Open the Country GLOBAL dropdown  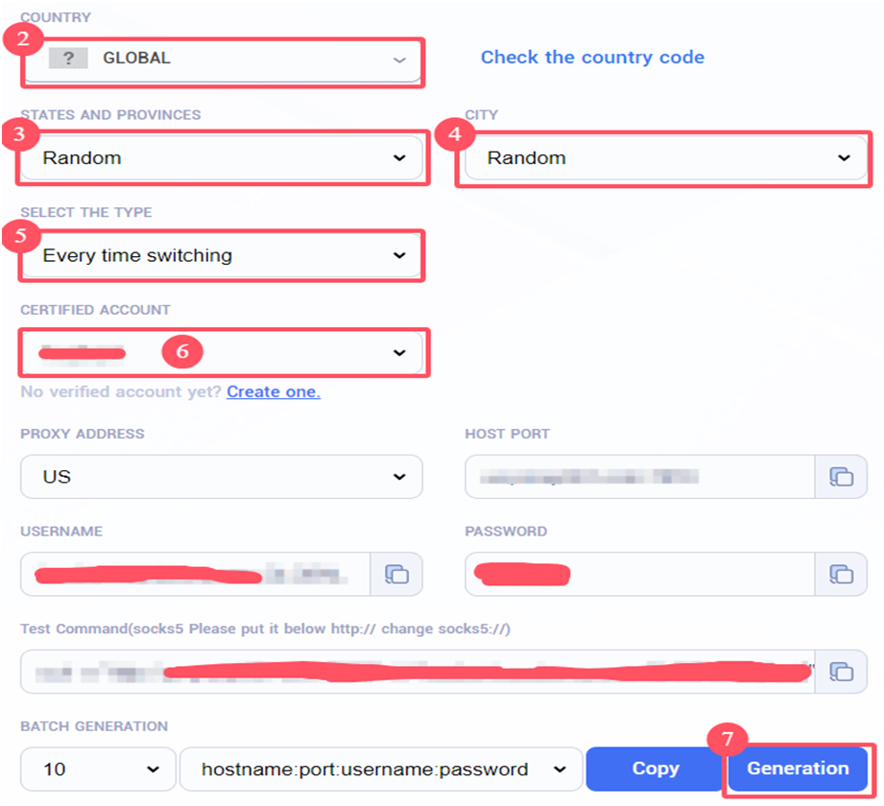coord(222,59)
